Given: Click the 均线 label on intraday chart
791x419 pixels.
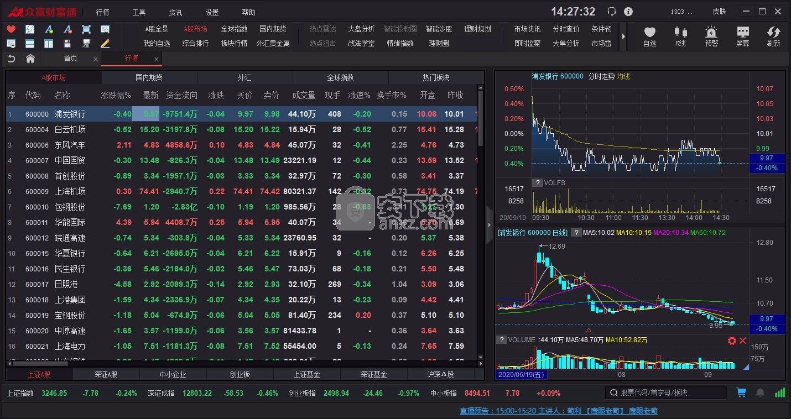Looking at the screenshot, I should point(623,77).
